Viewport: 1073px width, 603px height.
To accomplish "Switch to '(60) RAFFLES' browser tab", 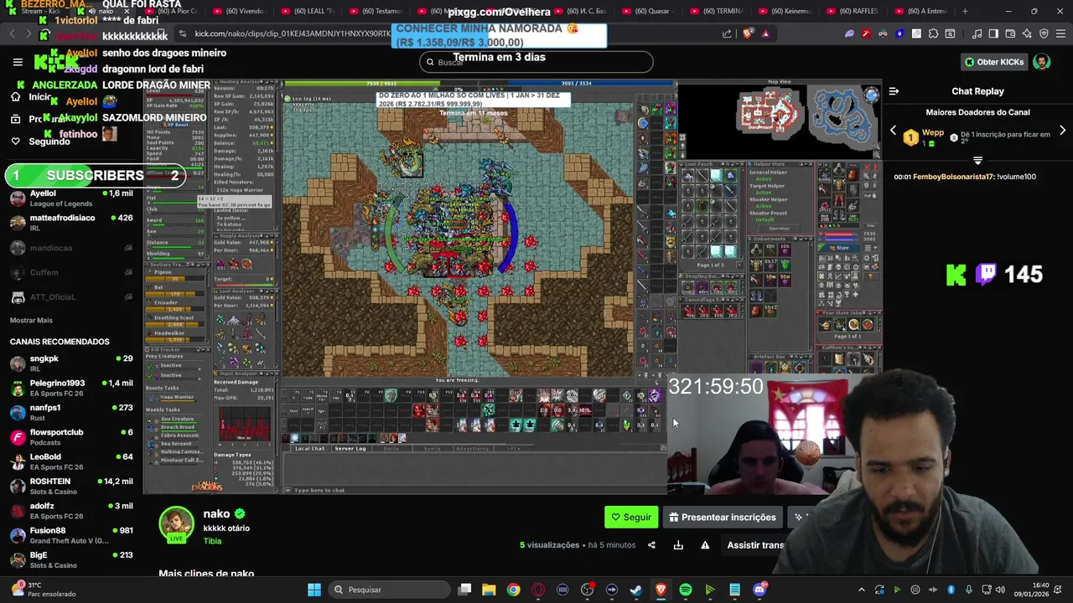I will point(852,11).
